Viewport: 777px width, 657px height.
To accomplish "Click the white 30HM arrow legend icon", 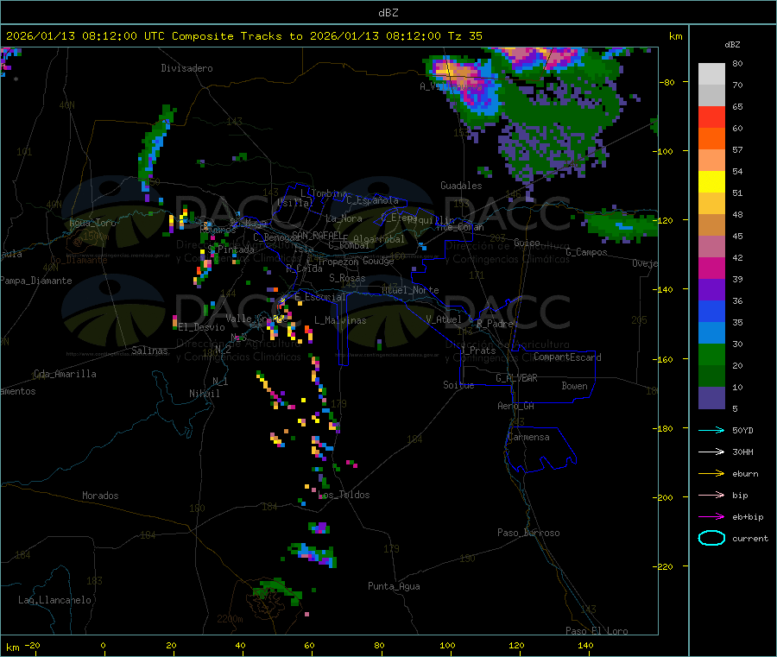I will pos(711,452).
